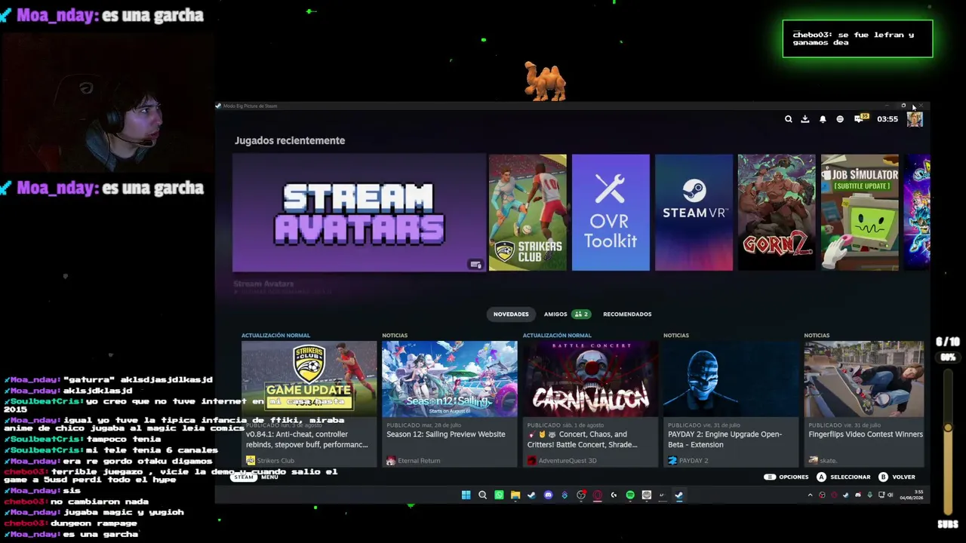This screenshot has width=966, height=543.
Task: Open volume control in system tray
Action: coord(891,495)
